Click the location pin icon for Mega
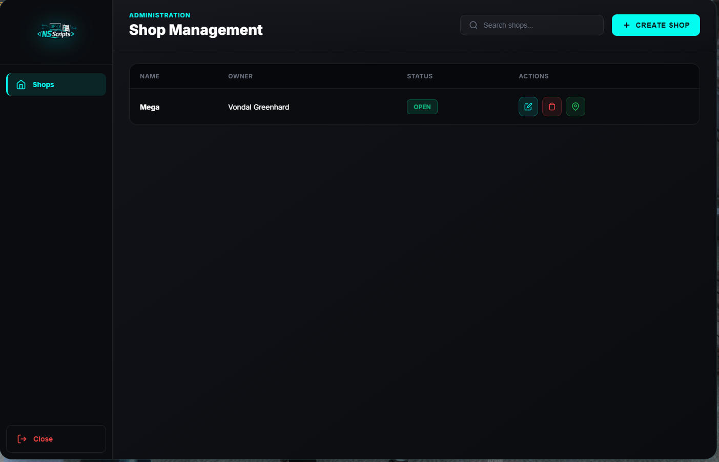The image size is (719, 462). 576,107
